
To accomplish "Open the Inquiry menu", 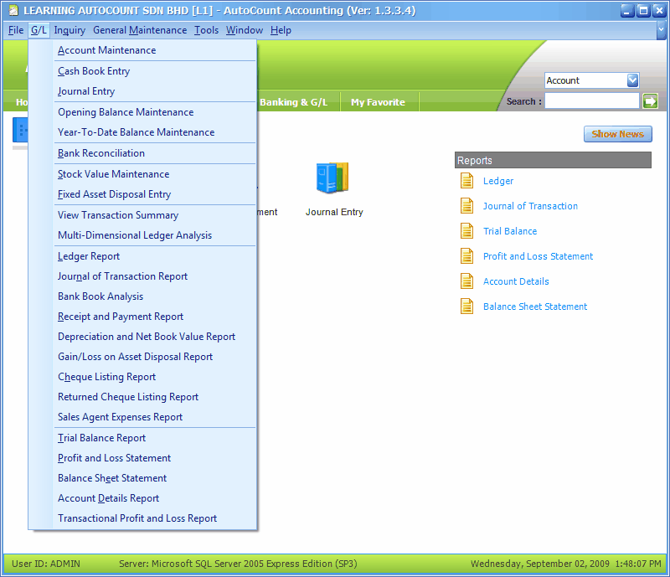I will click(70, 30).
